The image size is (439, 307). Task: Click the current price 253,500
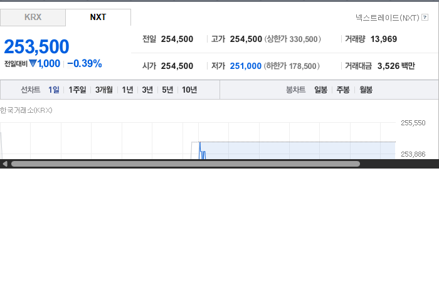point(36,46)
